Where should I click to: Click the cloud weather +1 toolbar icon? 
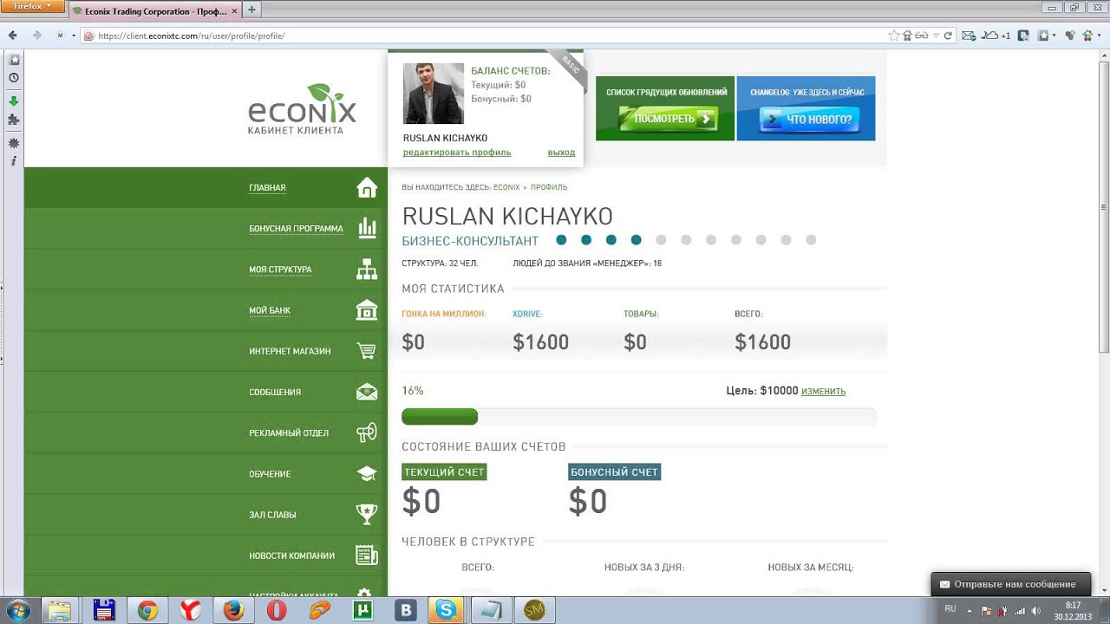(996, 36)
